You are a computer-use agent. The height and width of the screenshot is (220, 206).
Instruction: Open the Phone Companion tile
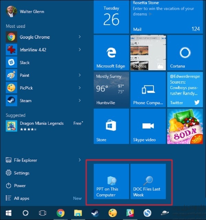click(148, 89)
